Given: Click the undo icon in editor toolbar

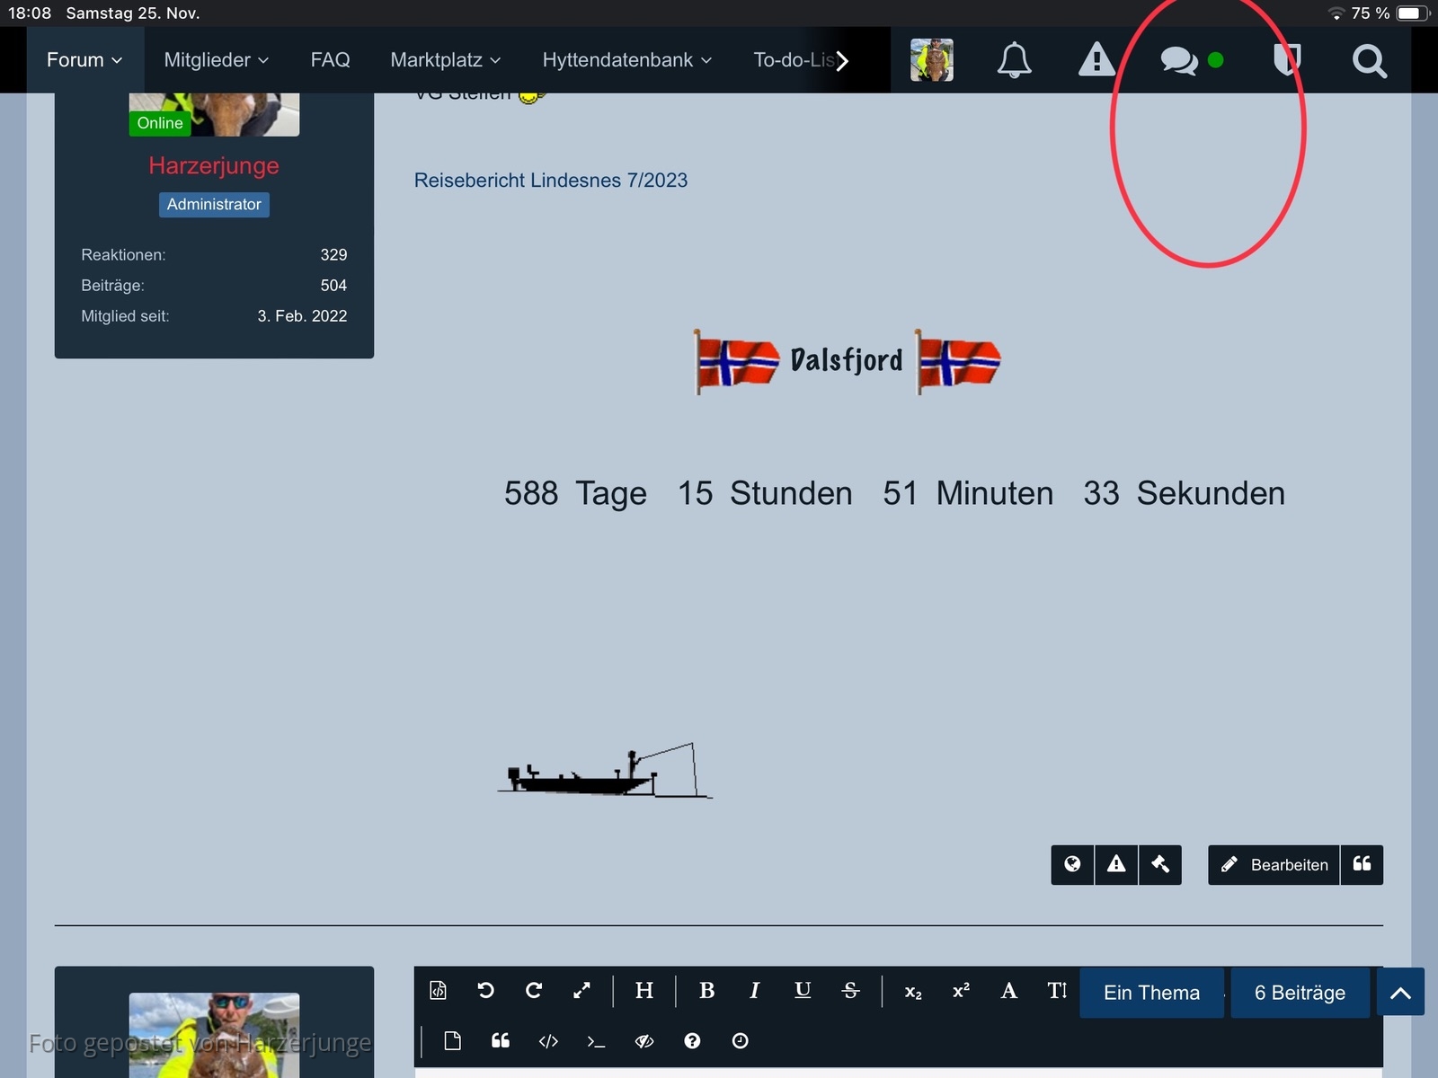Looking at the screenshot, I should coord(485,990).
